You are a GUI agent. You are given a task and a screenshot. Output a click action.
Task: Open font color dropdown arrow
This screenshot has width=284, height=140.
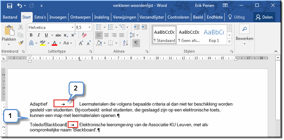(60, 43)
